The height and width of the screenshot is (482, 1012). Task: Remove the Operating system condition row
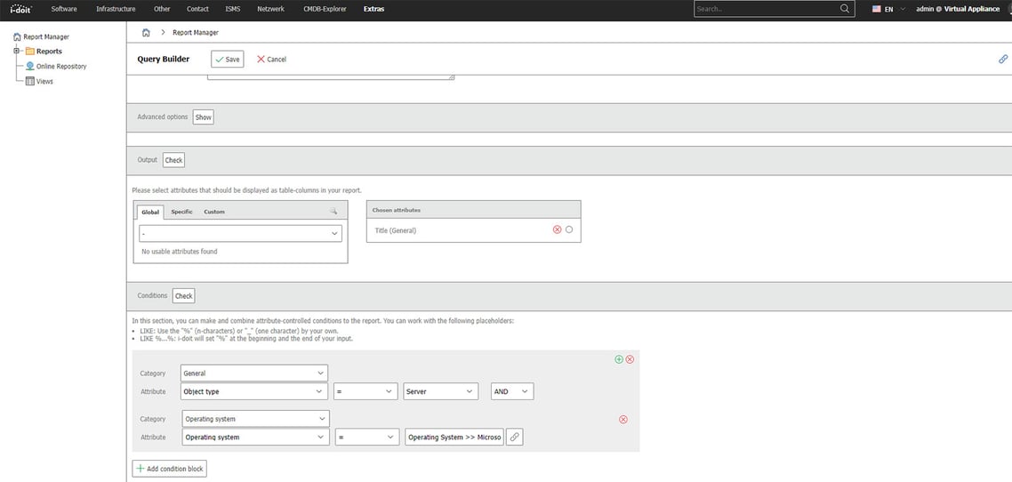pyautogui.click(x=623, y=420)
